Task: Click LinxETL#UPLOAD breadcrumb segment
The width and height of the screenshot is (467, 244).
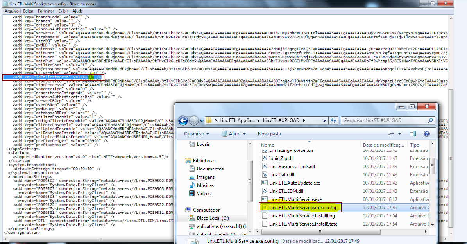Action: click(x=281, y=120)
